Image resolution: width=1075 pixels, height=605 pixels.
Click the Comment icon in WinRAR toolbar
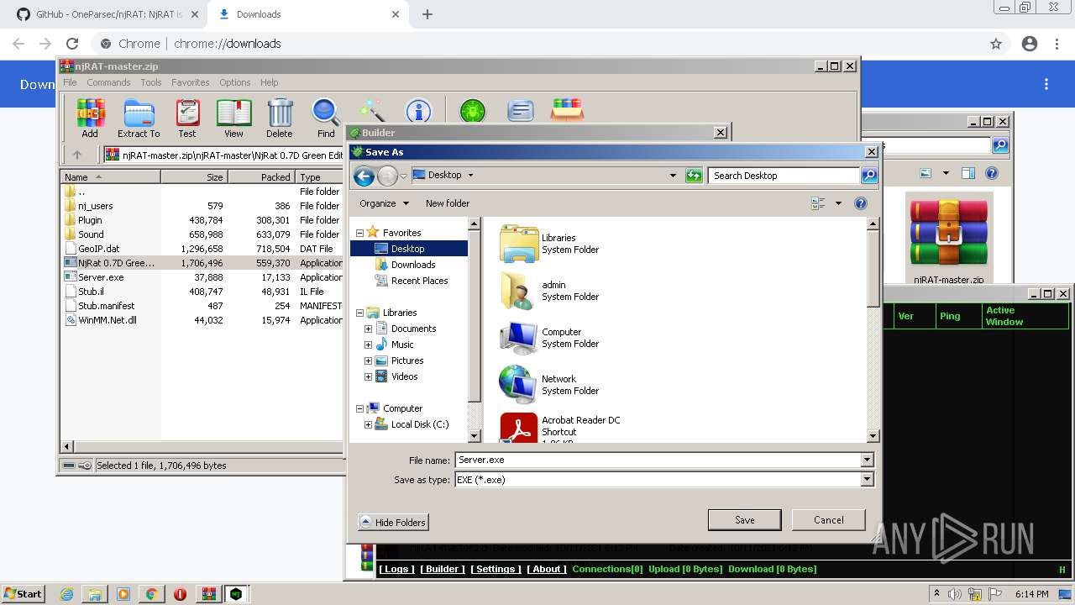coord(521,110)
